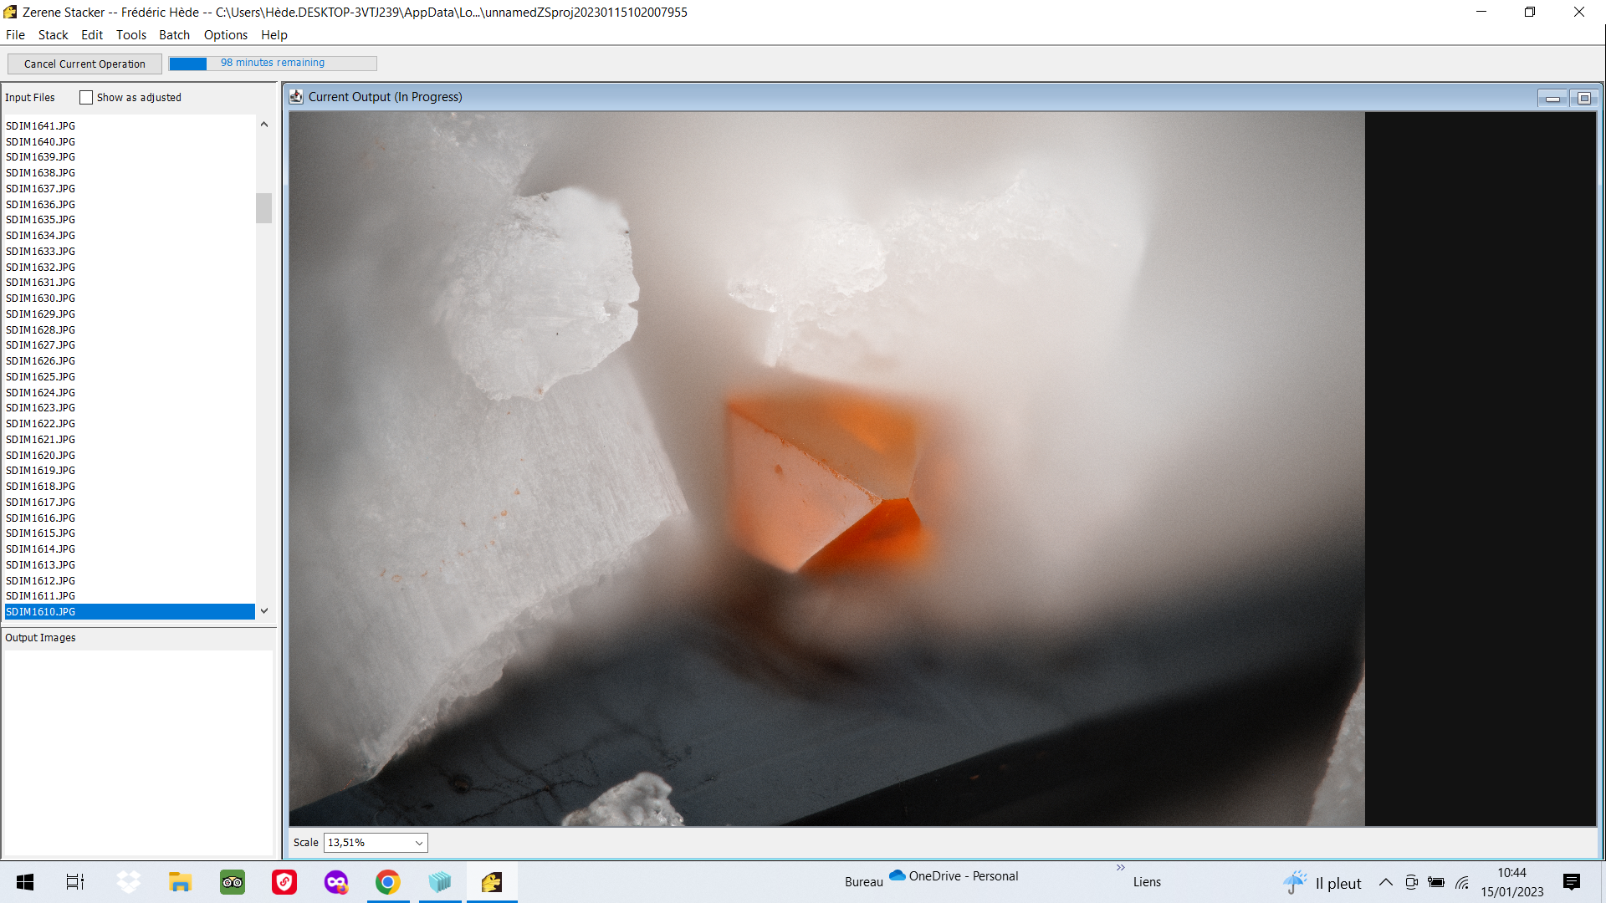Image resolution: width=1606 pixels, height=903 pixels.
Task: Click the Cancel Current Operation button
Action: point(84,64)
